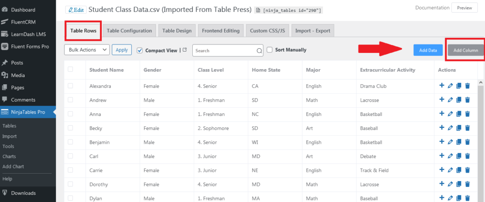Disable the Compact View checkbox
This screenshot has height=202, width=485.
click(140, 50)
